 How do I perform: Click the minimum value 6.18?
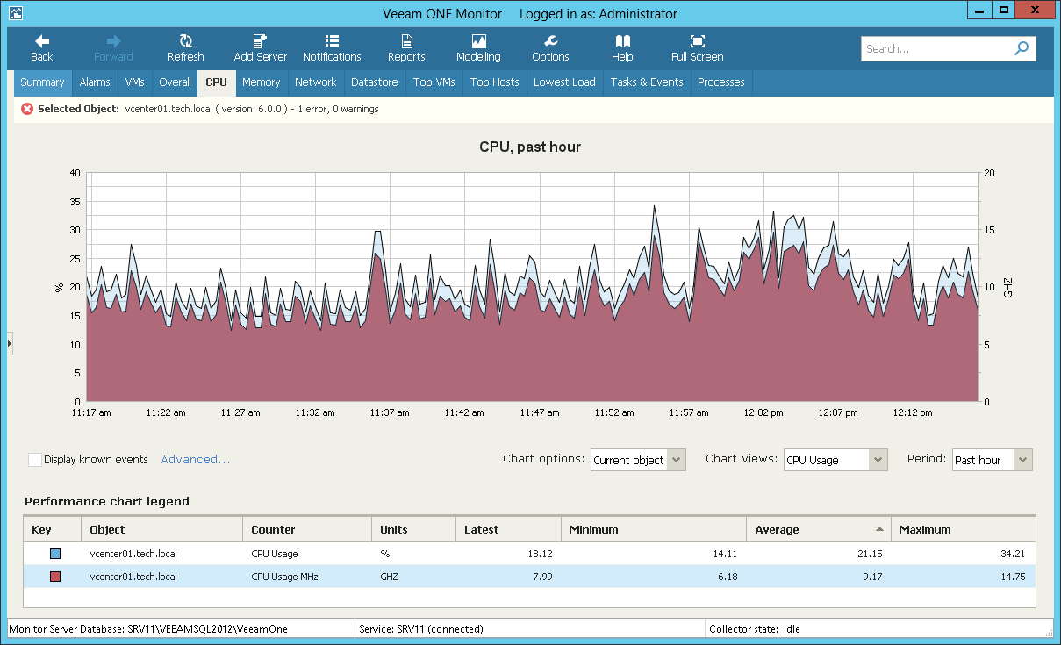[728, 577]
